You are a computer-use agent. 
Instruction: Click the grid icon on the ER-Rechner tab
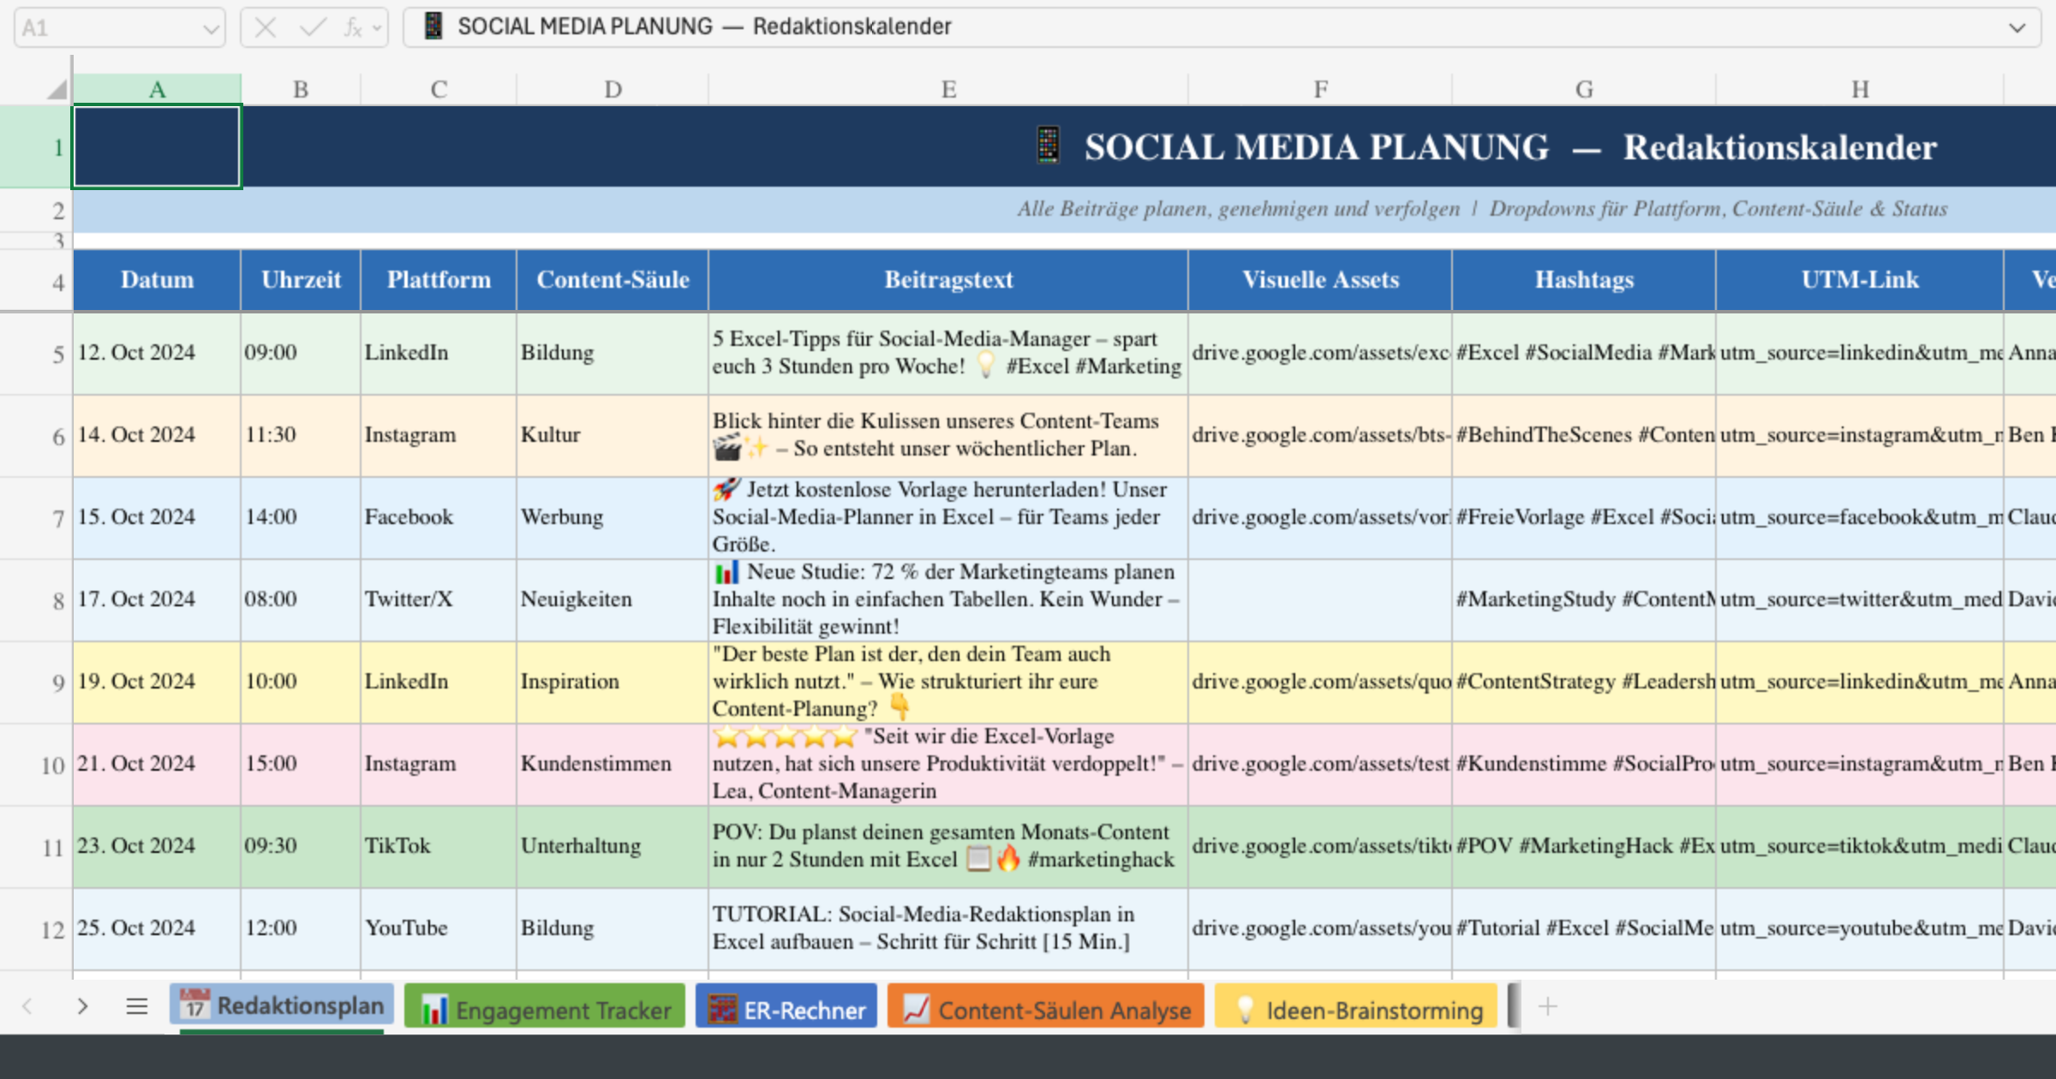(x=722, y=1007)
